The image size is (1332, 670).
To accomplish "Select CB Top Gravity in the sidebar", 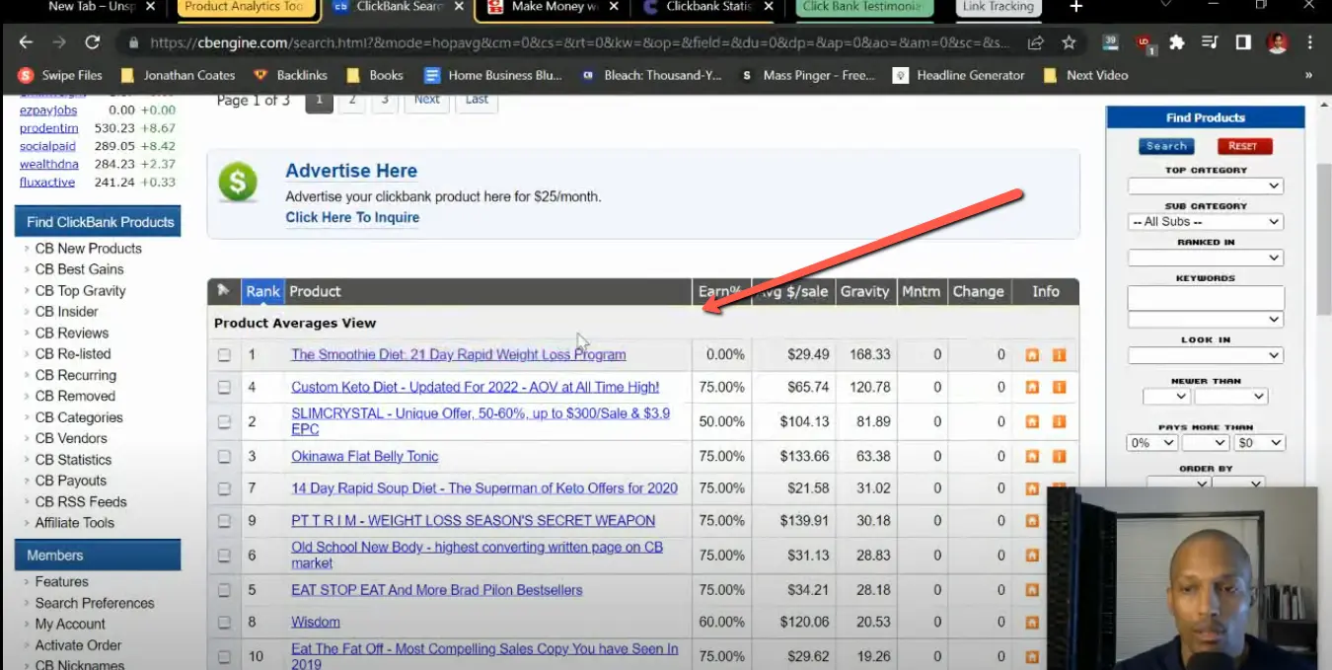I will point(80,290).
